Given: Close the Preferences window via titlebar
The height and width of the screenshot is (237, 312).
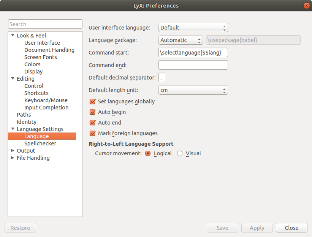Looking at the screenshot, I should (x=306, y=6).
